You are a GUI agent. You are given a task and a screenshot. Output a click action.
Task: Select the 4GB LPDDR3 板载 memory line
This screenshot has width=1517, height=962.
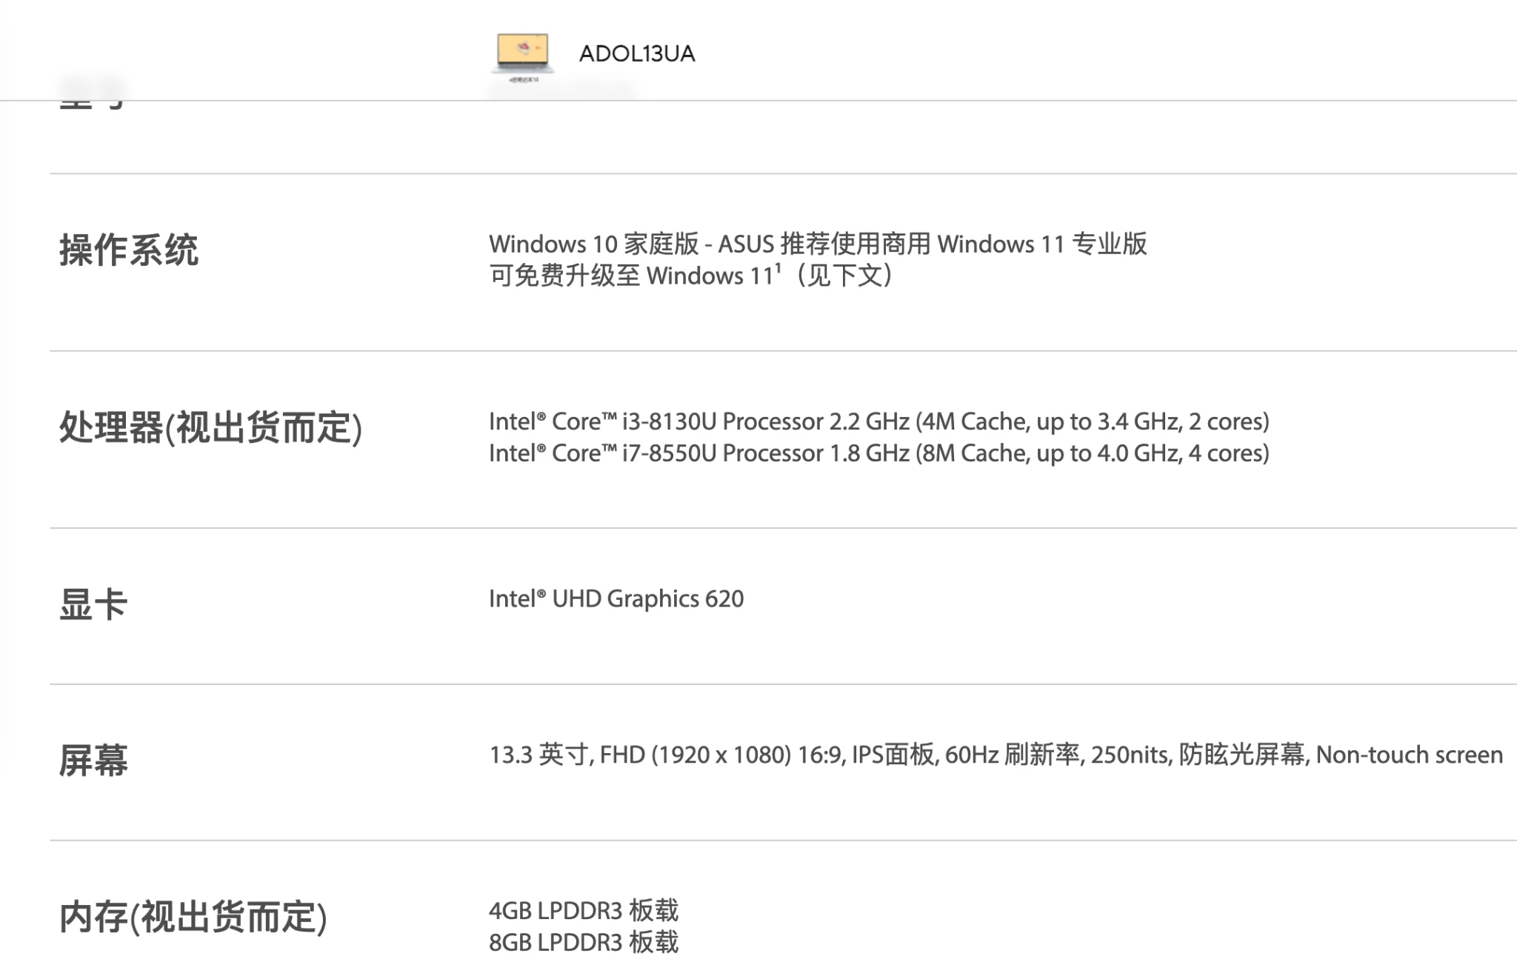coord(583,910)
